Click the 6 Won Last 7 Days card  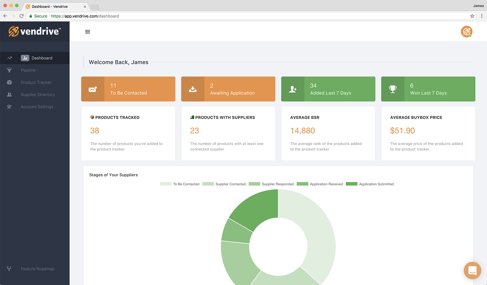tap(428, 89)
